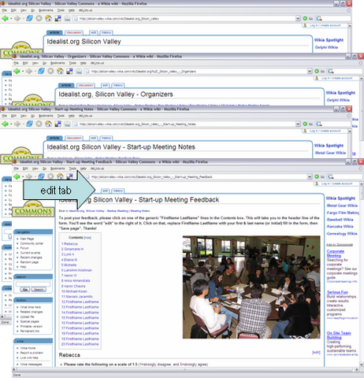Commons logo in the Meeting Feedback window

point(33,209)
